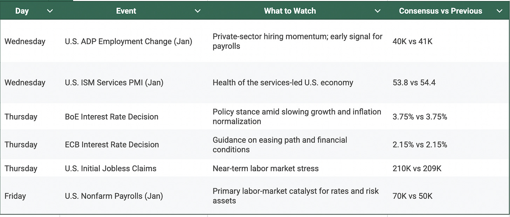Expand the What to Watch column dropdown arrow
The image size is (510, 217).
pyautogui.click(x=378, y=11)
